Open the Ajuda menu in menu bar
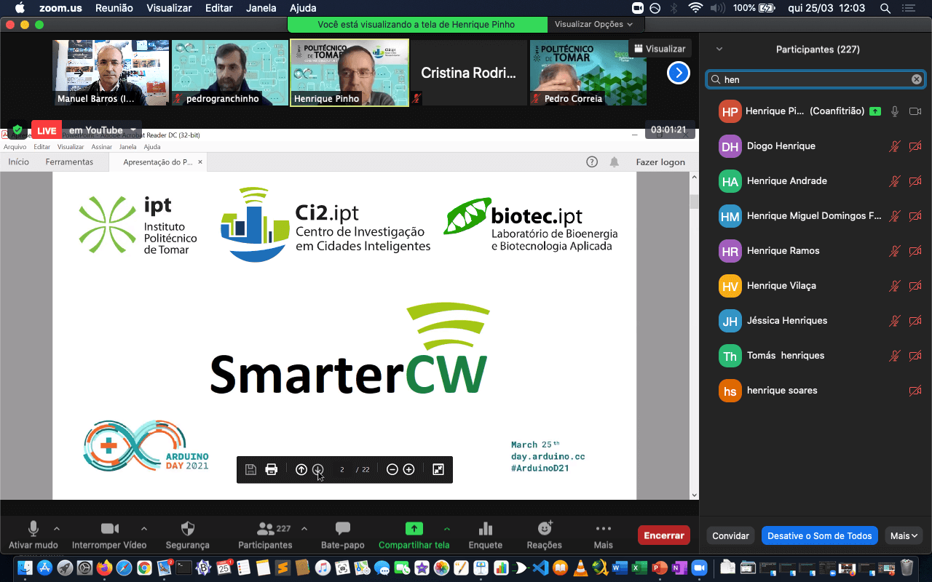932x582 pixels. click(x=303, y=8)
